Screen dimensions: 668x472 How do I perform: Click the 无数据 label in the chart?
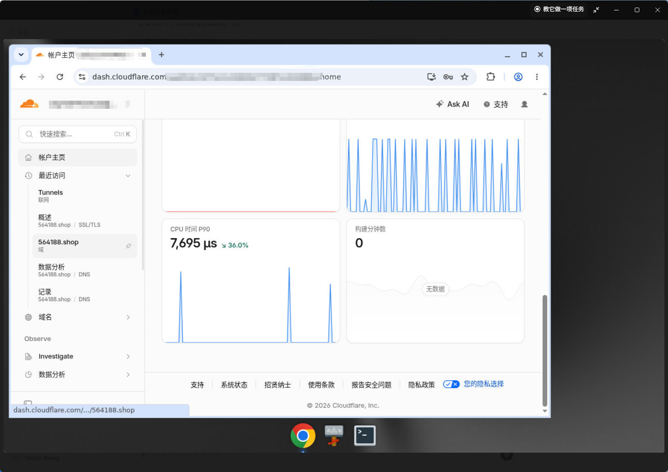(x=435, y=289)
